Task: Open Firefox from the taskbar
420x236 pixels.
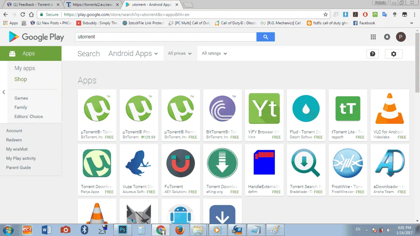Action: click(x=180, y=230)
